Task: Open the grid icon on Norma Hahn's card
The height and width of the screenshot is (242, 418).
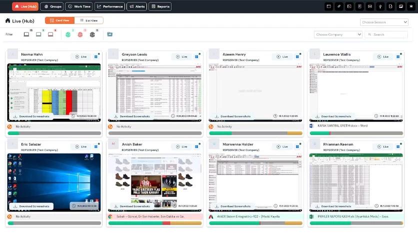Action: pyautogui.click(x=96, y=56)
